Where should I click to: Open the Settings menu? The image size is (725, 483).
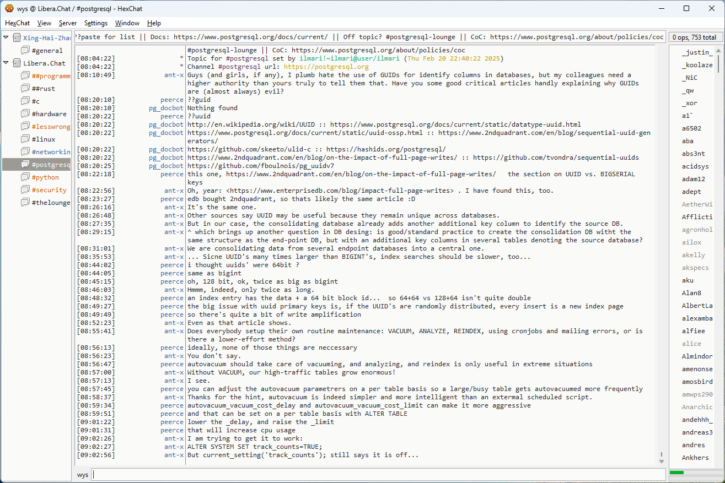[x=96, y=23]
